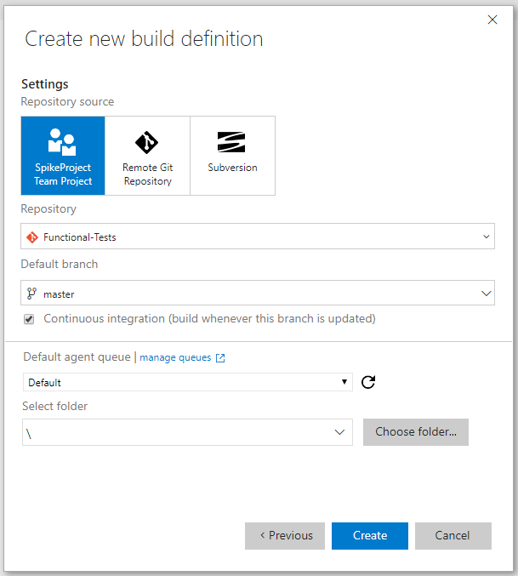Toggle the Continuous integration checkbox
The height and width of the screenshot is (576, 518).
click(29, 319)
